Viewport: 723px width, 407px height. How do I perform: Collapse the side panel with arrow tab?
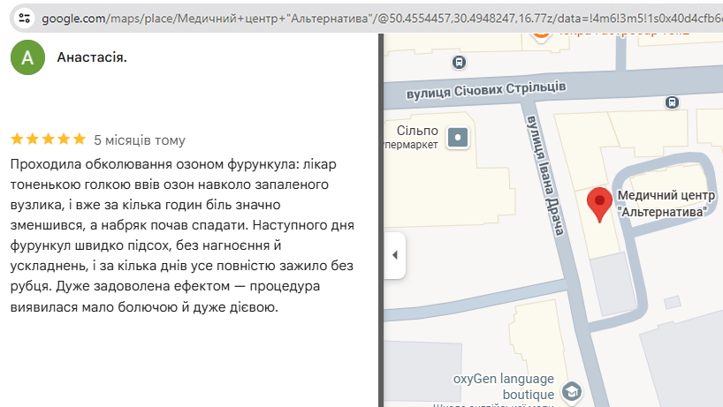point(394,254)
